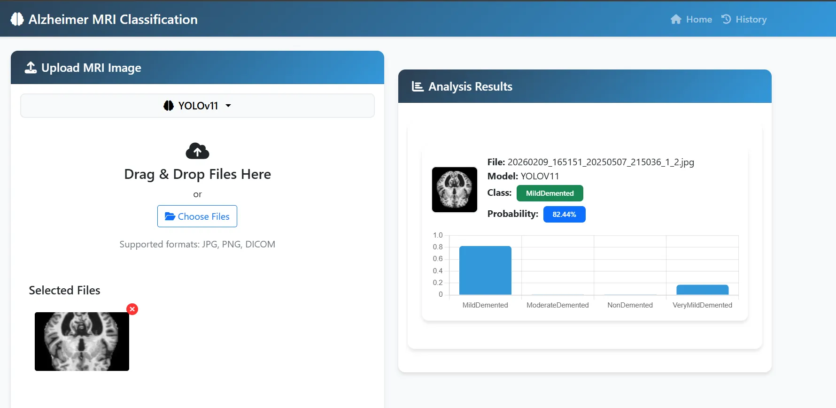Click the green MildDemented class badge
Image resolution: width=836 pixels, height=408 pixels.
pos(550,193)
